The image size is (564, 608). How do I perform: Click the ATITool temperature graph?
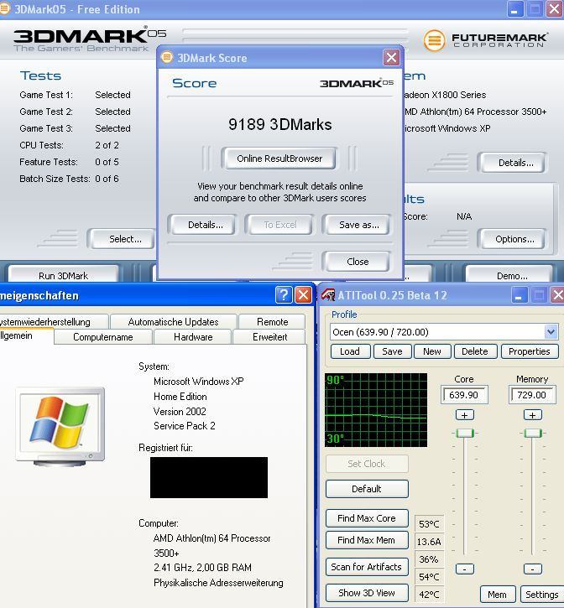[376, 410]
